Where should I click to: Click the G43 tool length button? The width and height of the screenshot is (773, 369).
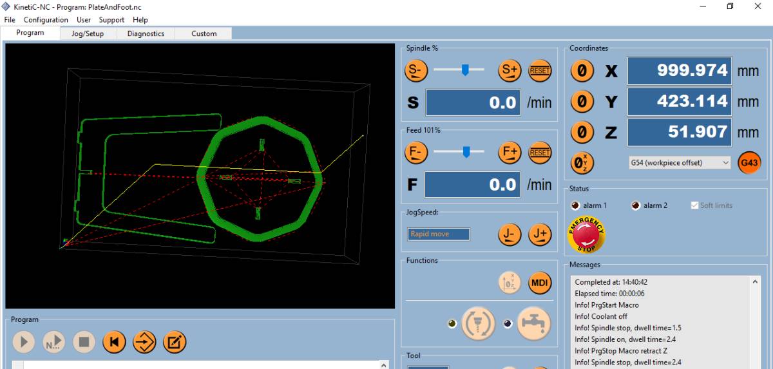coord(749,162)
